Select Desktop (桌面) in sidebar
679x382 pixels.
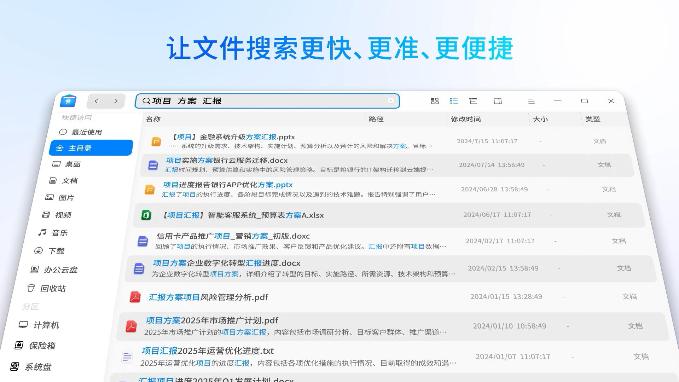pos(72,164)
